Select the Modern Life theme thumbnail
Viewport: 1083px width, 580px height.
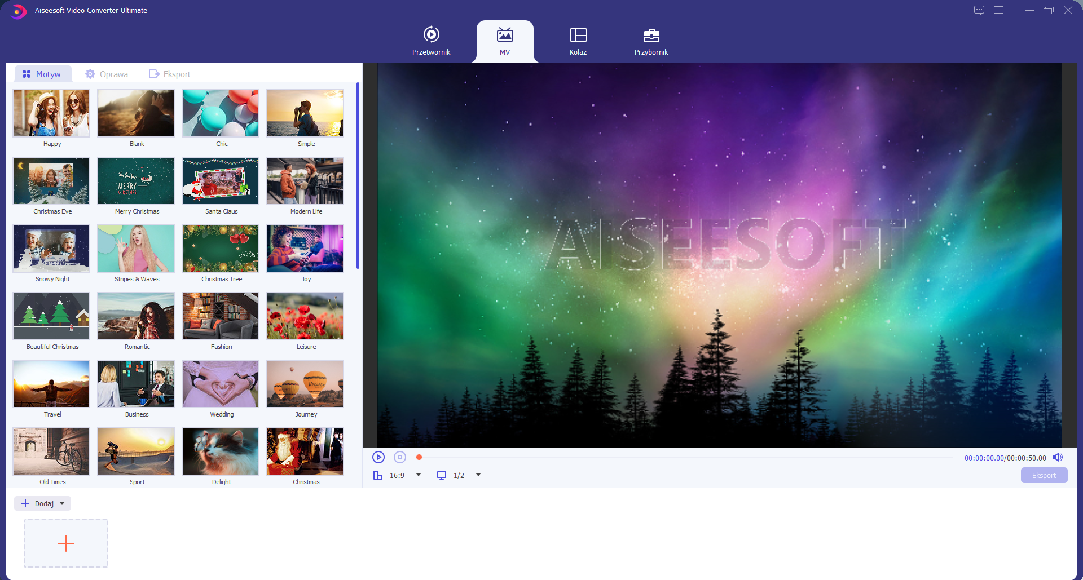[x=305, y=181]
